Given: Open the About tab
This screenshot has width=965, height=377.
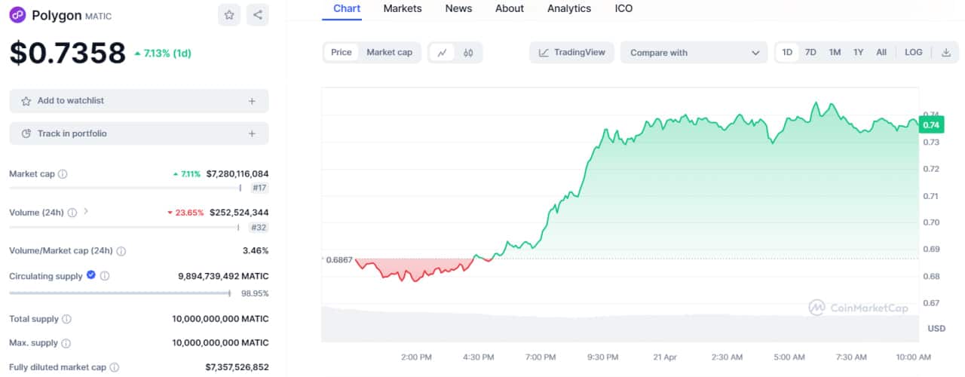Looking at the screenshot, I should pos(510,8).
